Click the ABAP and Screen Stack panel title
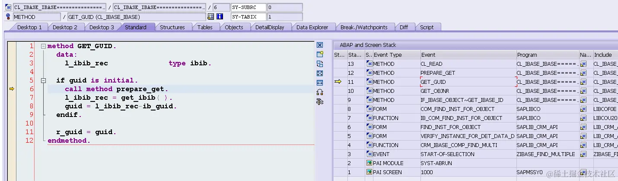Image resolution: width=618 pixels, height=181 pixels. (368, 45)
